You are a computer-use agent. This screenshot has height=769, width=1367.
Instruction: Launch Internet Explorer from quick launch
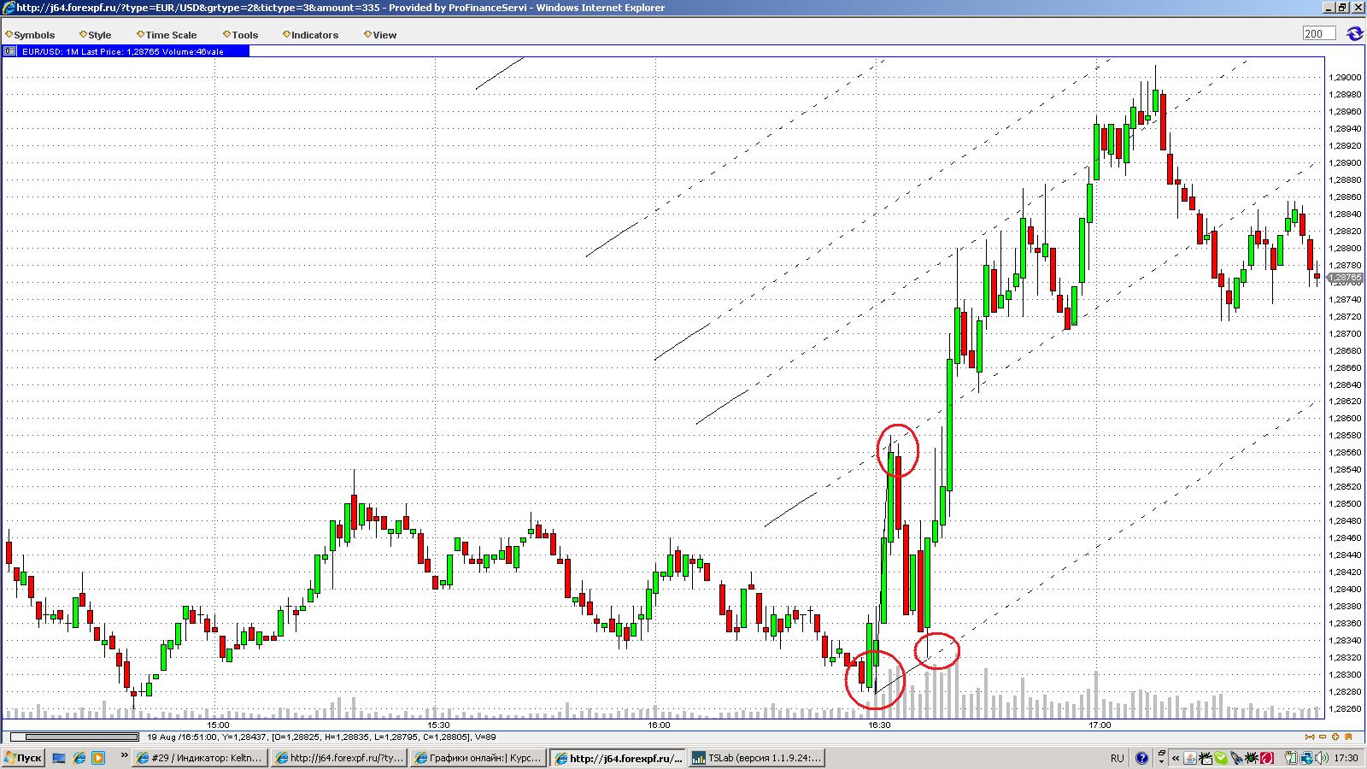tap(79, 758)
